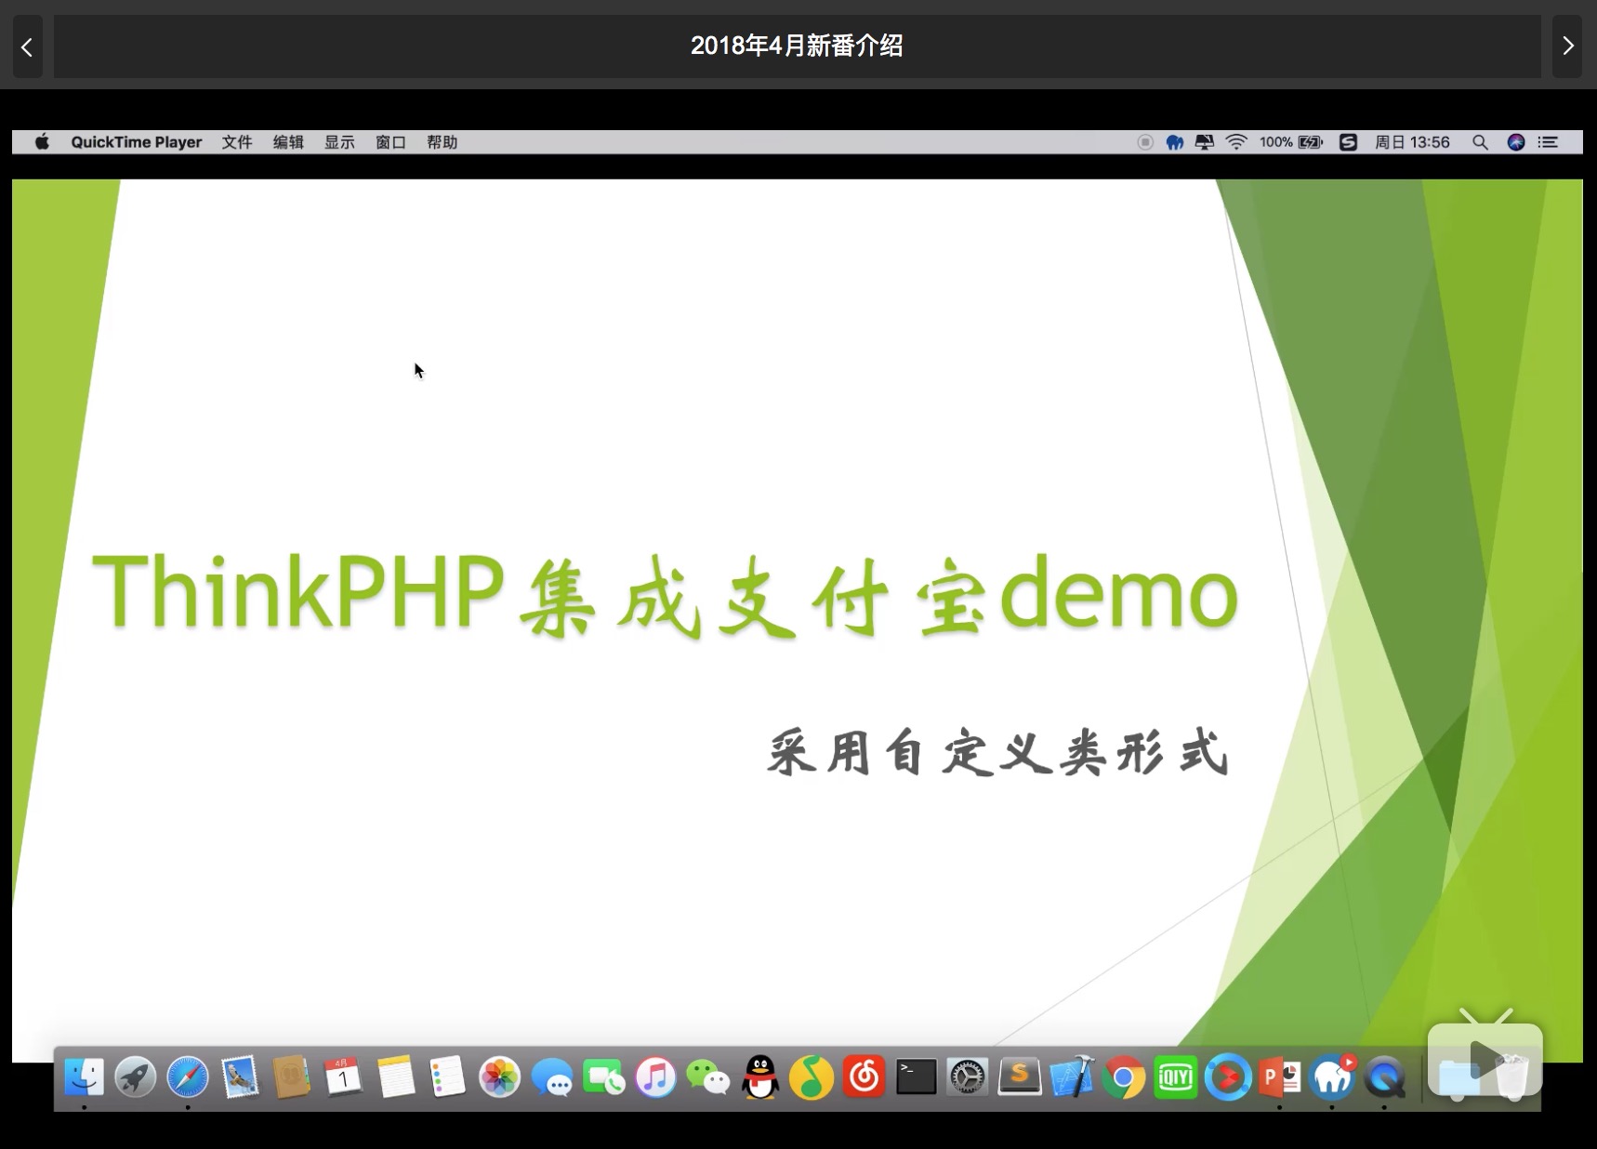Open the 帮助 menu
Image resolution: width=1597 pixels, height=1149 pixels.
442,142
